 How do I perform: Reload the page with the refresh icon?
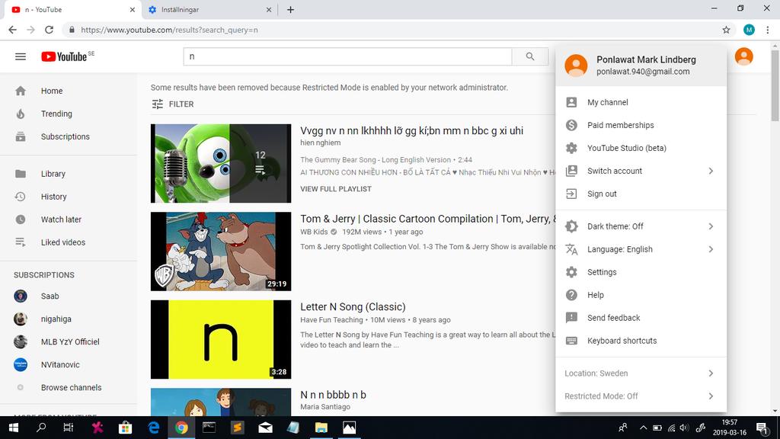point(49,30)
